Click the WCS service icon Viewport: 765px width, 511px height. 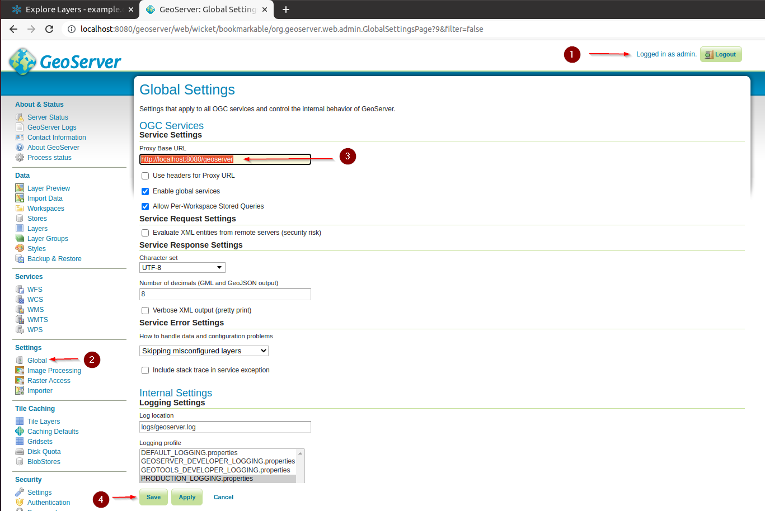(x=20, y=300)
